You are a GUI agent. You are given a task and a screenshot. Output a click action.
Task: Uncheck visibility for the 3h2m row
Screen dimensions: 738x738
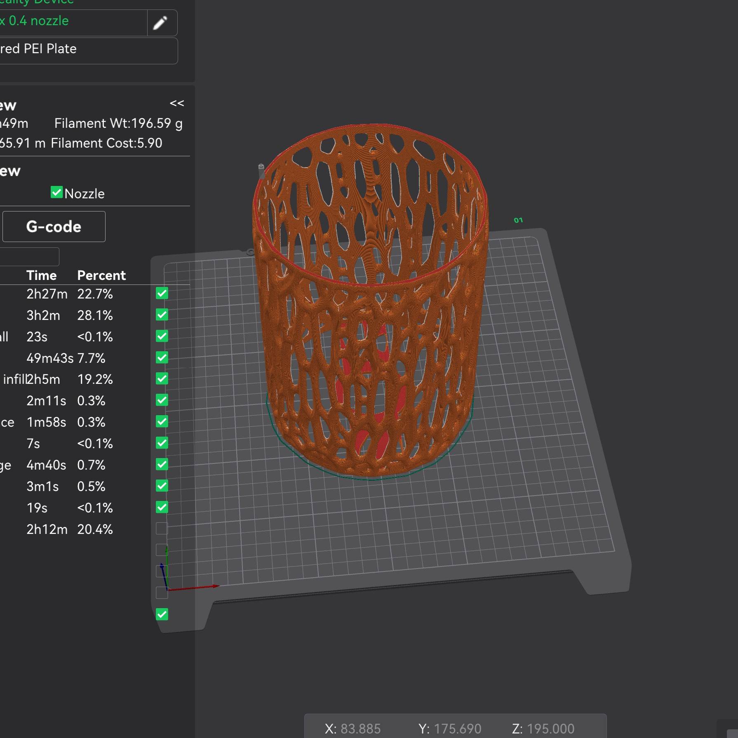click(x=162, y=315)
